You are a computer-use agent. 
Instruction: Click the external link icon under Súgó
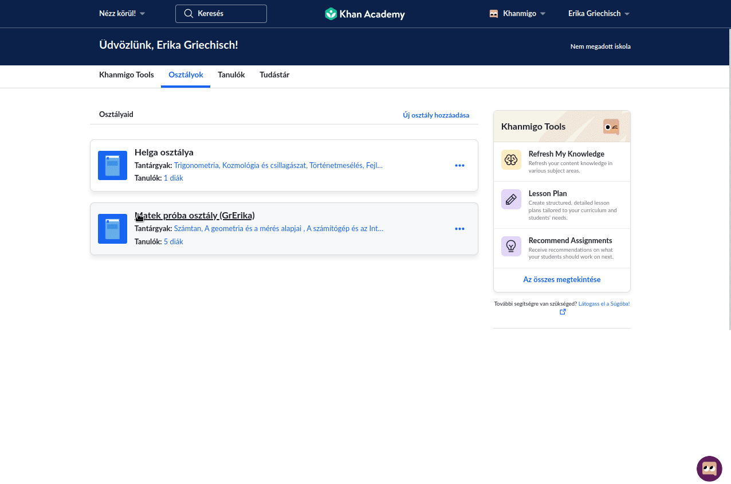click(563, 311)
